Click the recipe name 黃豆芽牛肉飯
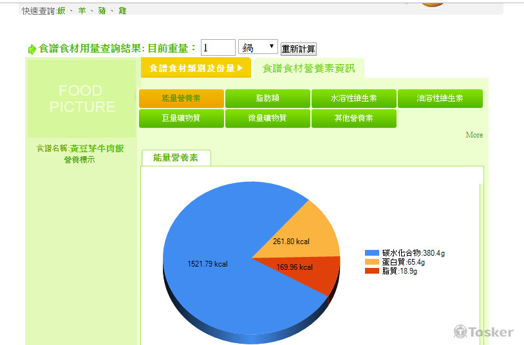Viewport: 524px width, 345px height. pyautogui.click(x=97, y=148)
